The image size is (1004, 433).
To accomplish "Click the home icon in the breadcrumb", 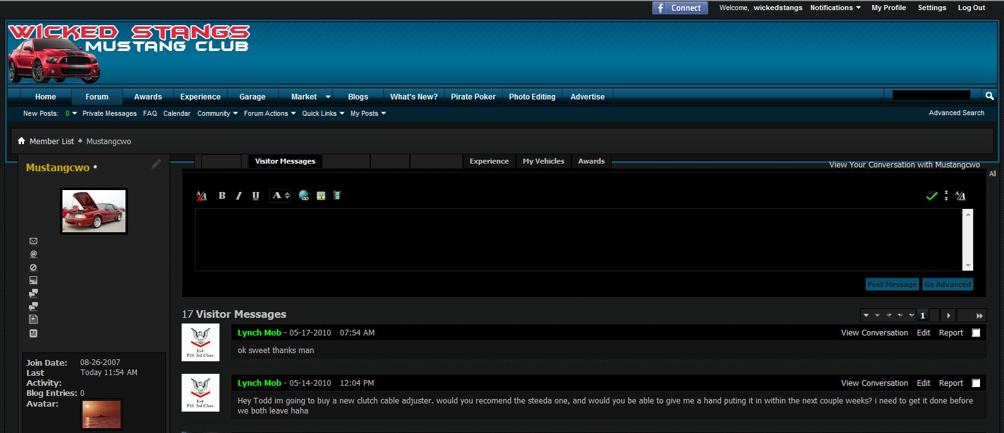I will [x=21, y=141].
